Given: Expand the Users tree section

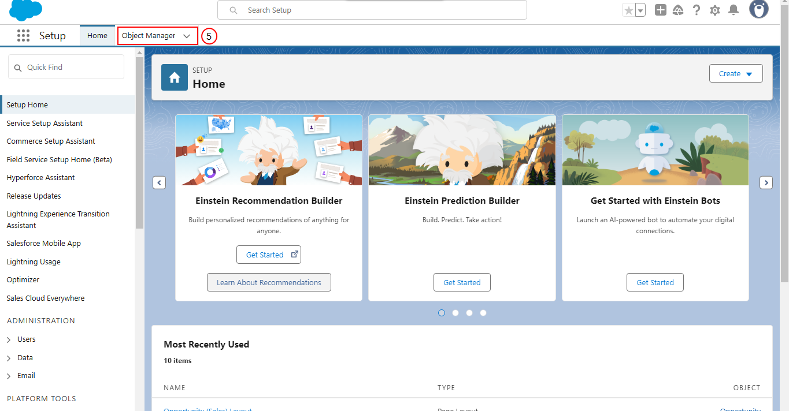Looking at the screenshot, I should click(9, 340).
